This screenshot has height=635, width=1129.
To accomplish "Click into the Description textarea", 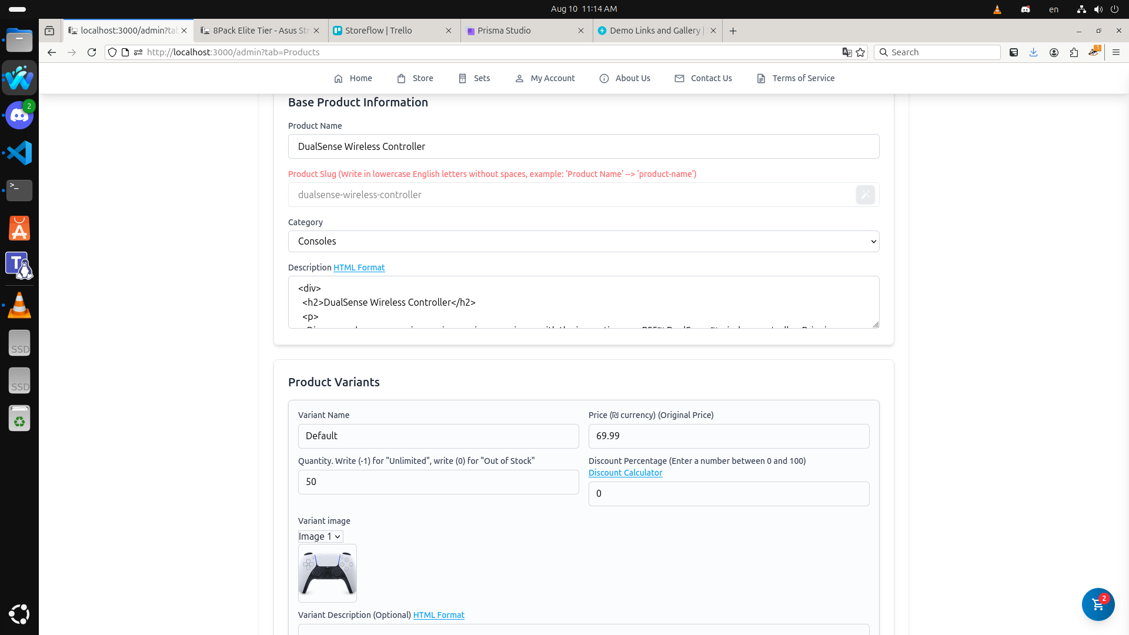I will (x=583, y=302).
